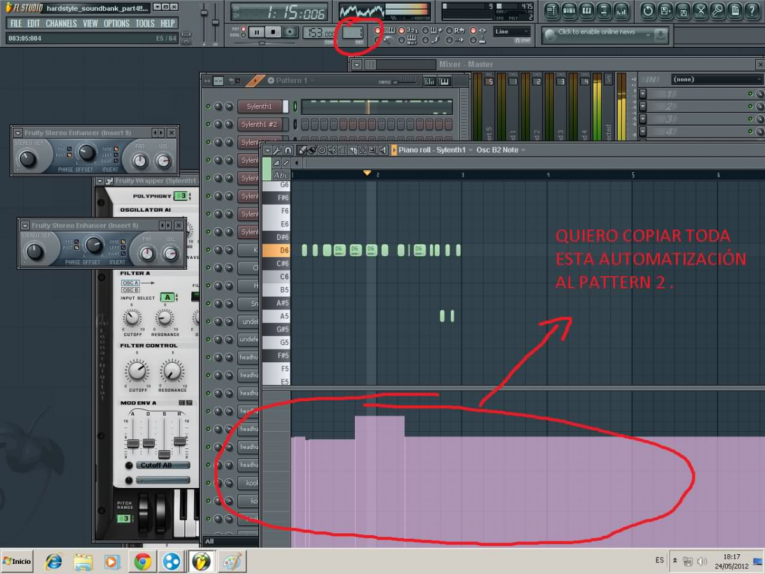Screen dimensions: 765x574
Task: Open the step sequencer view button
Action: pos(569,11)
